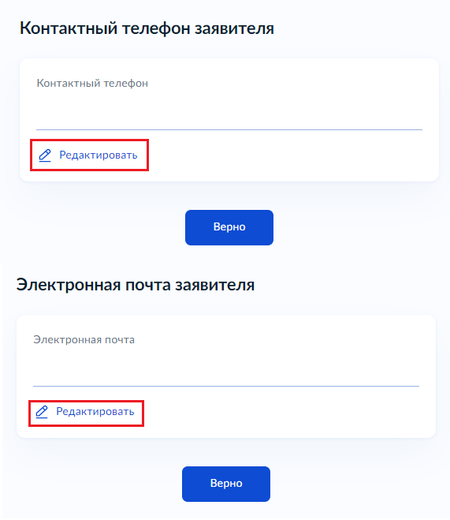Viewport: 450px width, 520px height.
Task: Click the pencil icon in the email card
Action: point(42,412)
